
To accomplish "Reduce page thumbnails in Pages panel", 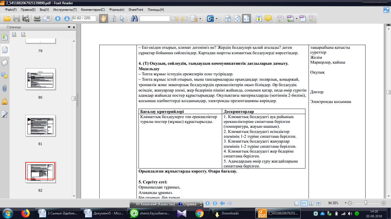I will click(23, 35).
